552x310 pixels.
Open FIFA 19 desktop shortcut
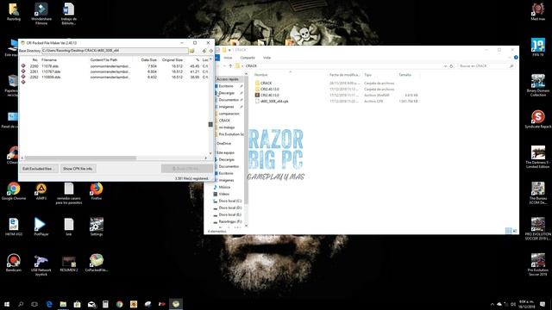point(538,48)
